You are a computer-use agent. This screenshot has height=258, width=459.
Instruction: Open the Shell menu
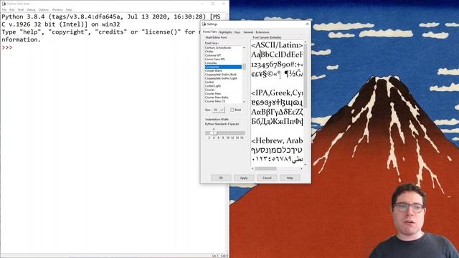tap(21, 9)
